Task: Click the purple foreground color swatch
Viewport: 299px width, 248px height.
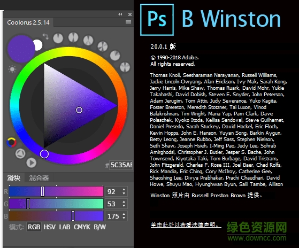Action: (21, 49)
